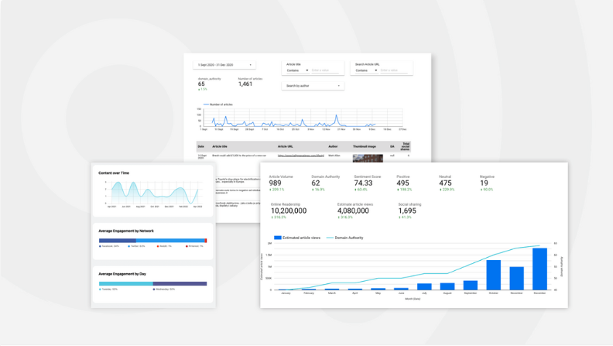Click the Total social shares column header
This screenshot has height=346, width=613.
click(x=406, y=146)
